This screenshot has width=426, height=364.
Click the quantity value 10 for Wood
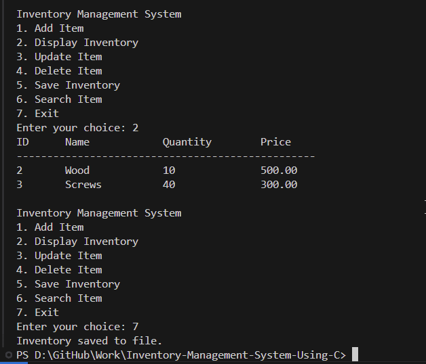(x=168, y=170)
